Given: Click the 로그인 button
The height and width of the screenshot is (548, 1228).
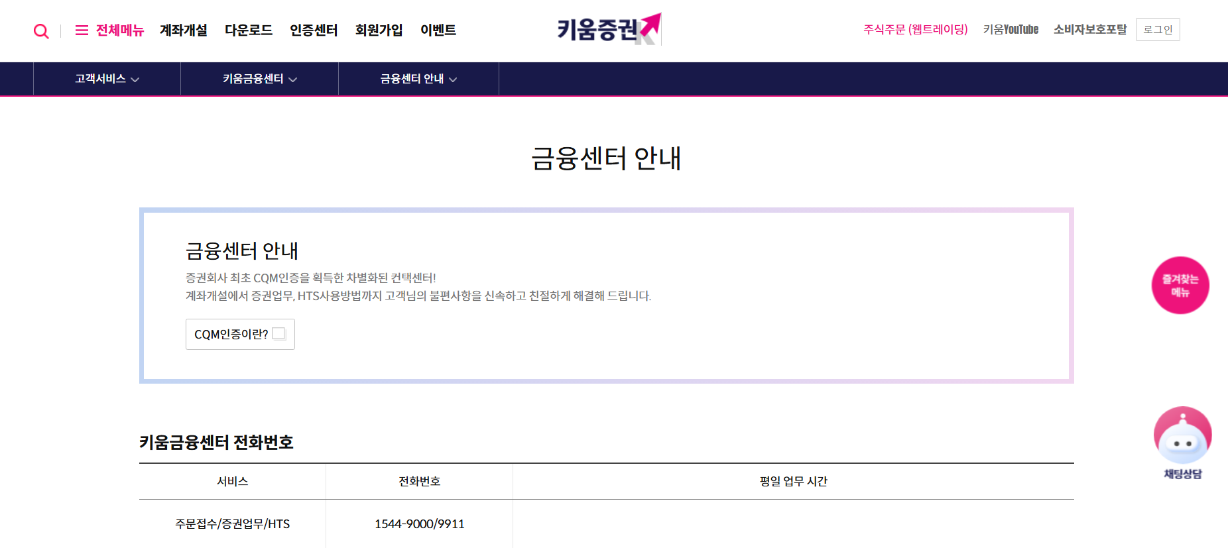Looking at the screenshot, I should click(1158, 30).
